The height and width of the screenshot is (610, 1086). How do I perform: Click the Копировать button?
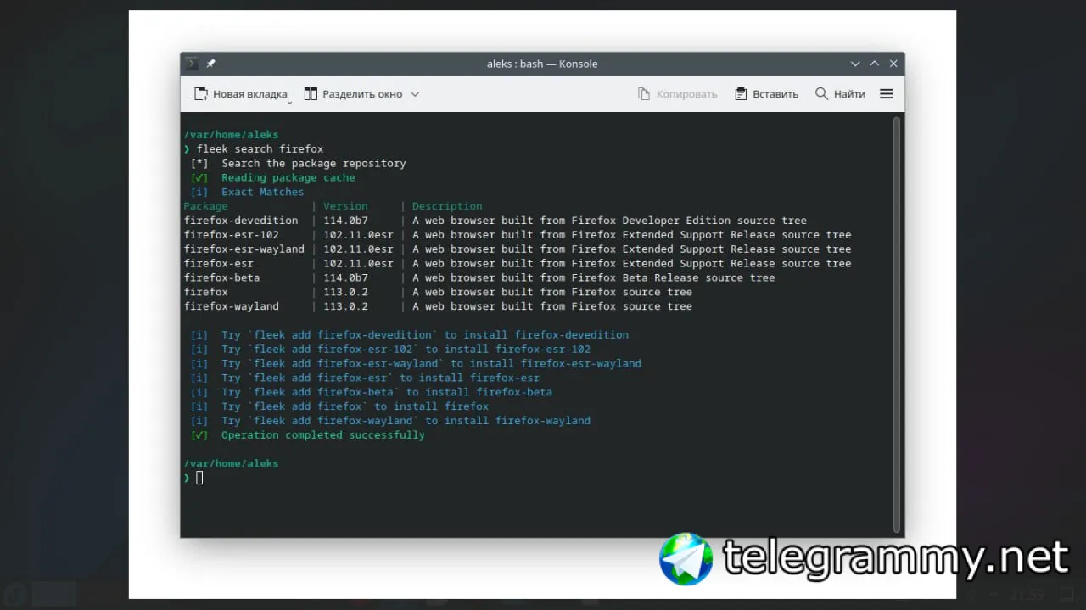678,94
